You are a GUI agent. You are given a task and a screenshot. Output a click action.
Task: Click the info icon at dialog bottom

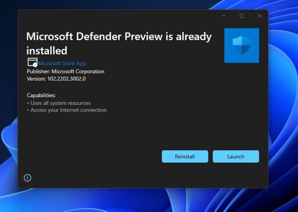click(x=28, y=178)
